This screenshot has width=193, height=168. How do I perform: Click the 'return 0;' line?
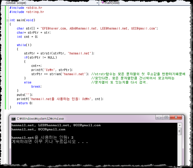(x=25, y=103)
